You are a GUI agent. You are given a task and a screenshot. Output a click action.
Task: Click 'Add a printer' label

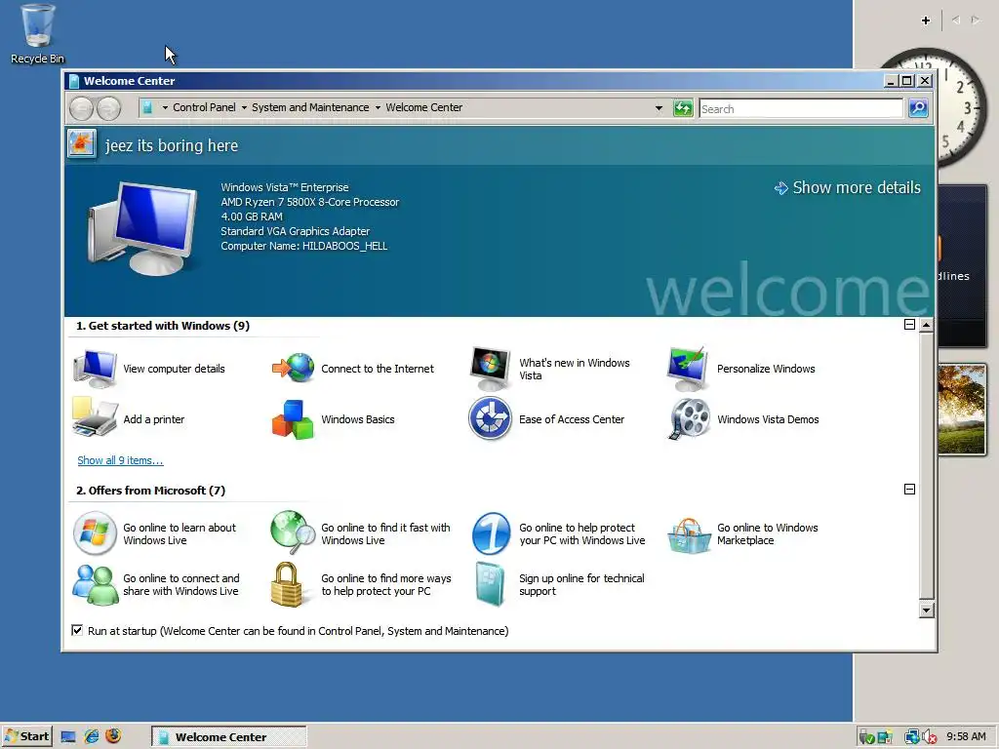153,419
